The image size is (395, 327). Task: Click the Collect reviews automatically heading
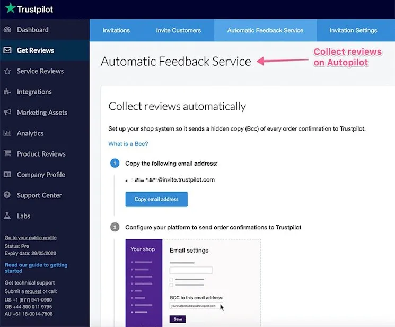[177, 106]
